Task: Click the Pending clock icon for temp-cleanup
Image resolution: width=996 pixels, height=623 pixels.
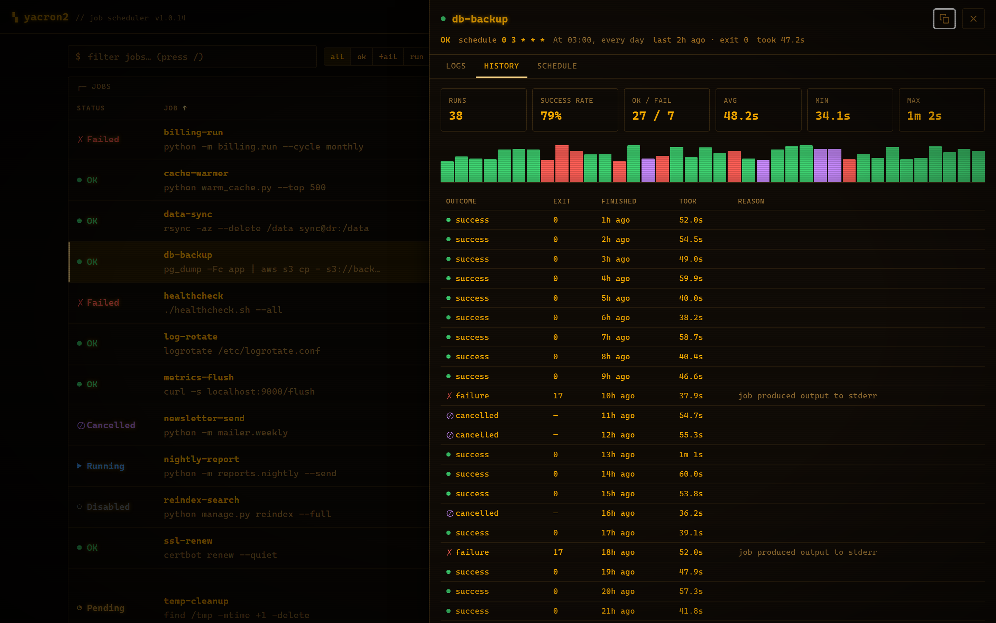Action: pyautogui.click(x=80, y=608)
